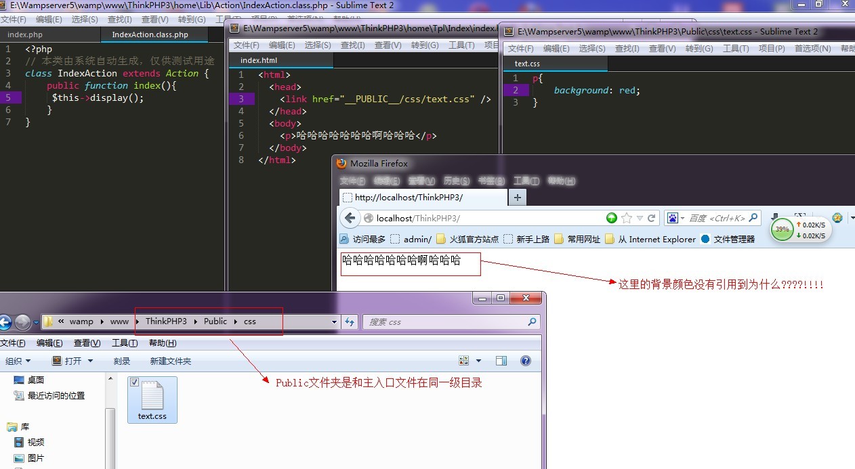Open the 打开 dropdown in Explorer

coord(76,360)
